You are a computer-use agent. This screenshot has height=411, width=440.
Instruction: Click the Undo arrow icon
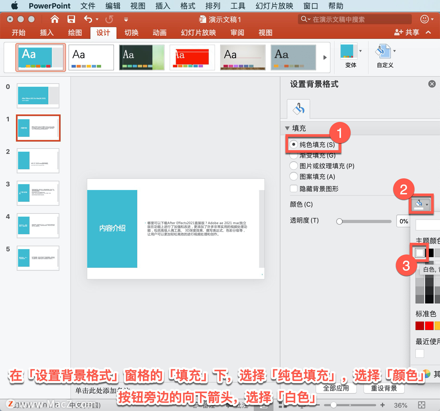click(88, 19)
